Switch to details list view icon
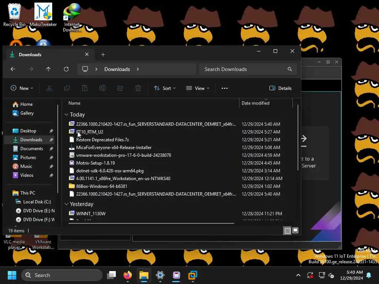The height and width of the screenshot is (284, 379). pos(287,231)
